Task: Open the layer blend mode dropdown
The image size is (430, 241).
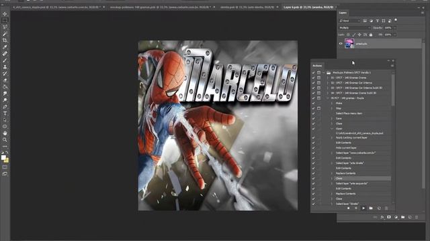Action: coord(355,28)
